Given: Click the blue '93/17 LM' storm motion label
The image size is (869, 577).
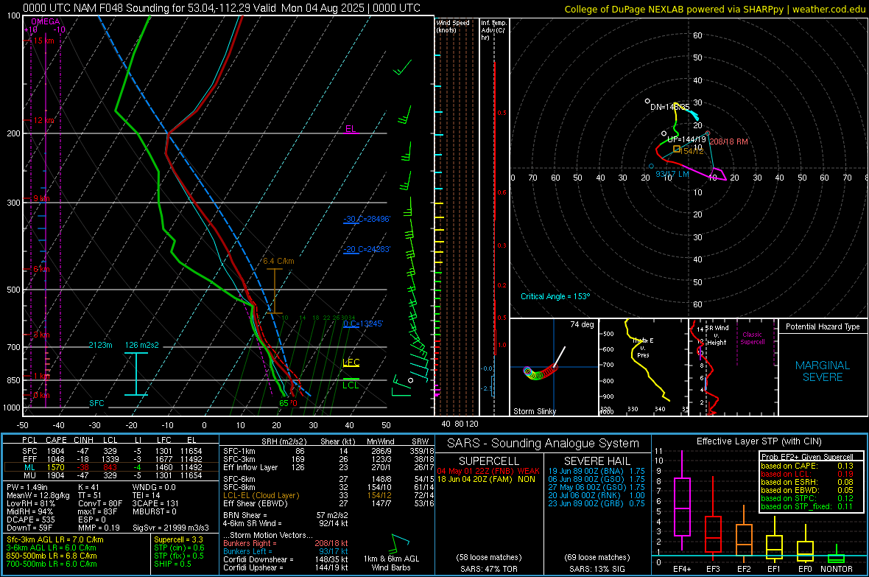Looking at the screenshot, I should [672, 174].
